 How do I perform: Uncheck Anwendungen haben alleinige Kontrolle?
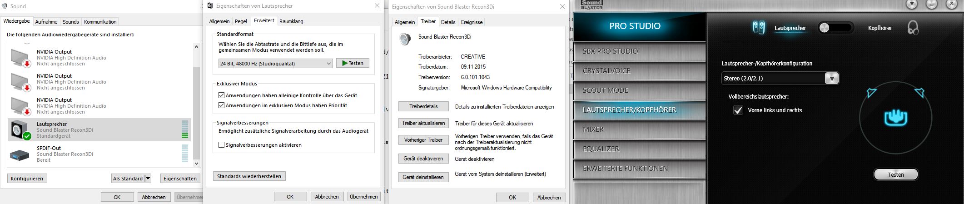click(x=222, y=95)
